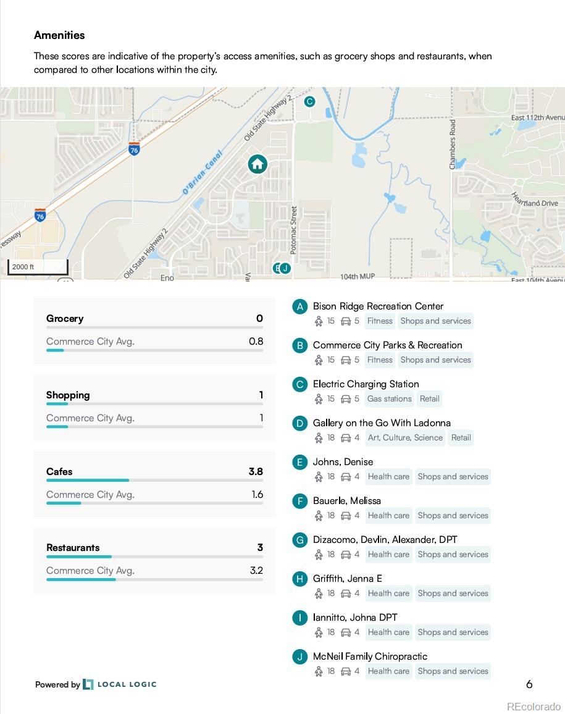Click car icon under Iannitto, Johna DPT
Screen dimensions: 565x714
346,632
